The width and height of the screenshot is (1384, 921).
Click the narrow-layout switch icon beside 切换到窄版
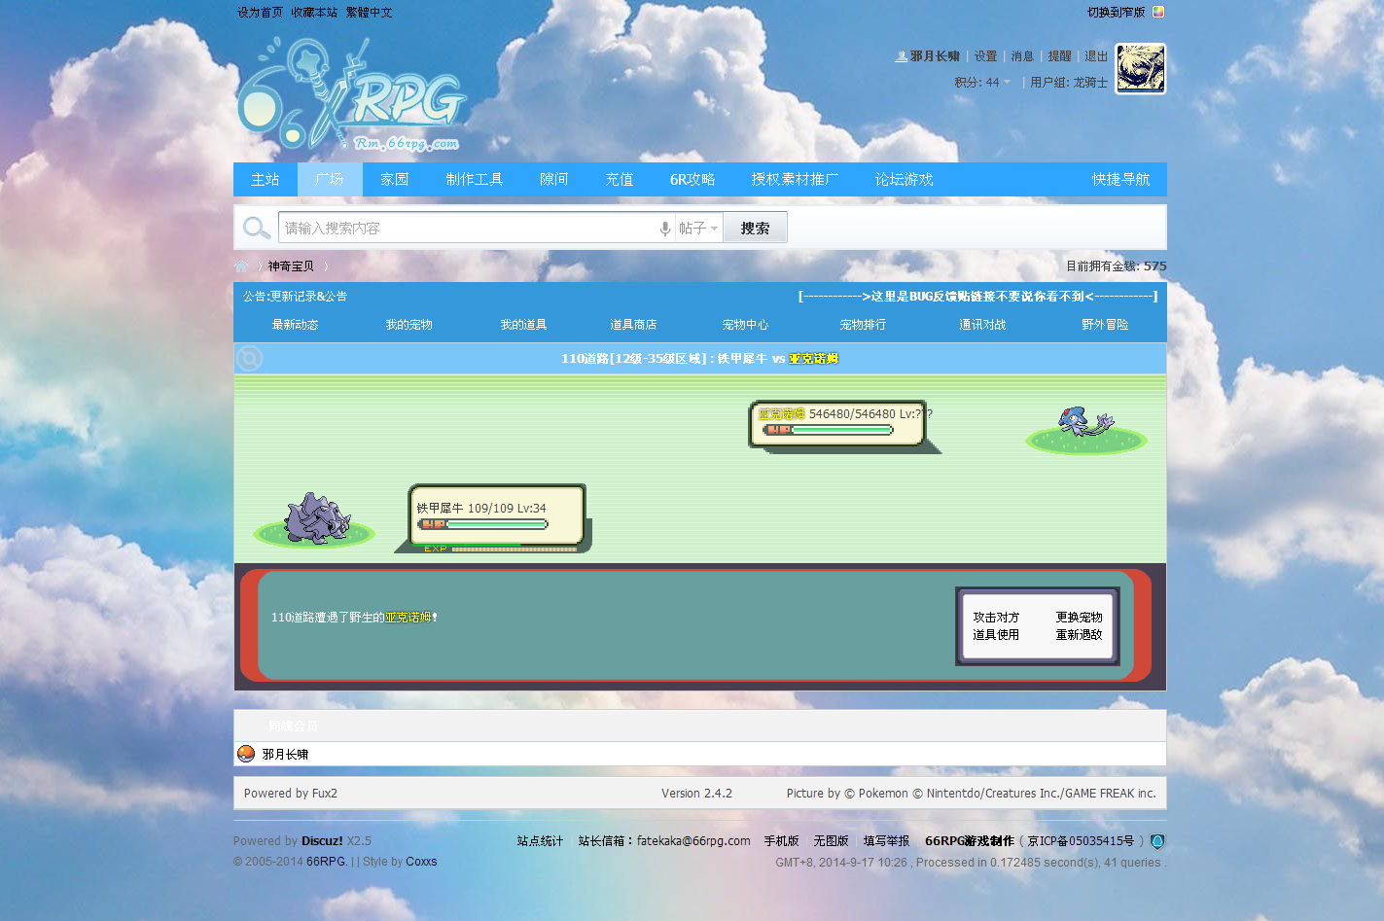tap(1158, 12)
